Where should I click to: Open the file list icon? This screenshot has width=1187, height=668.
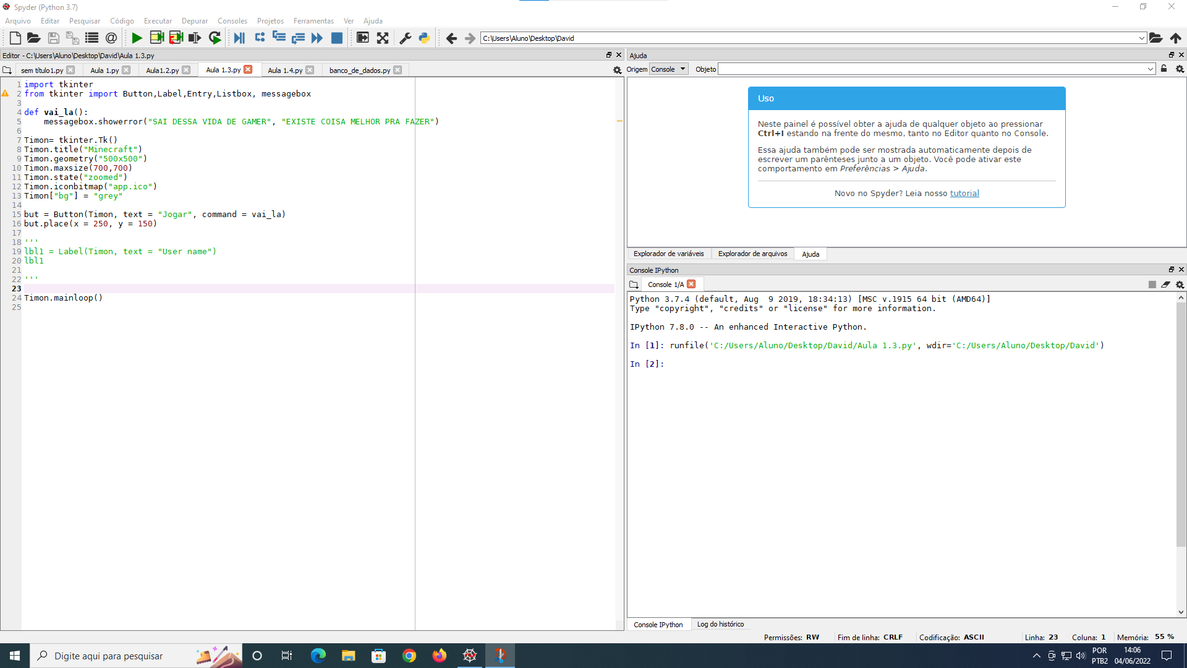coord(91,38)
